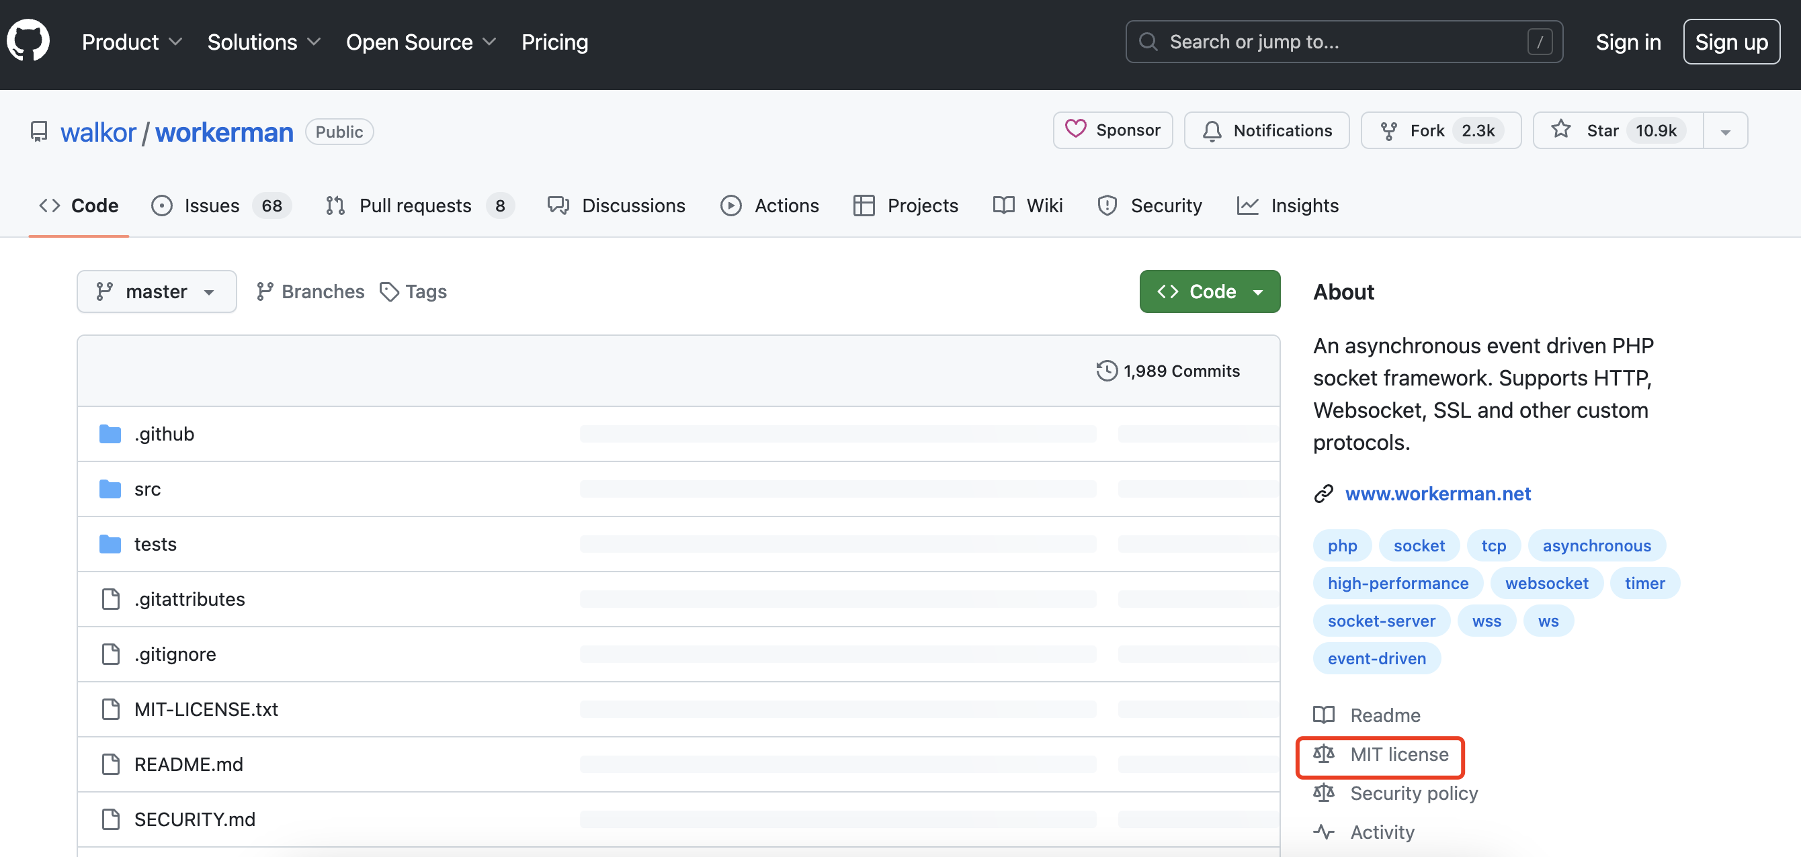
Task: Click the wss topic tag
Action: tap(1486, 621)
